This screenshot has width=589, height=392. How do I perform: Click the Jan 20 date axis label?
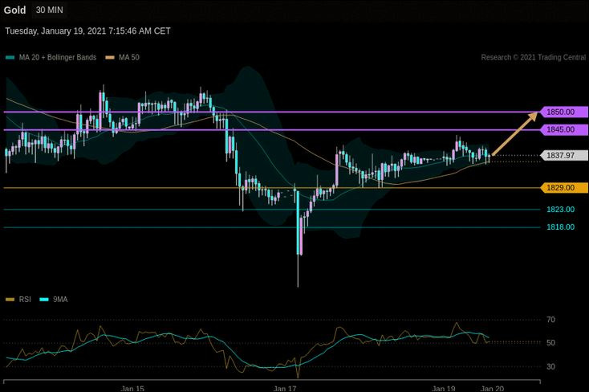[493, 388]
